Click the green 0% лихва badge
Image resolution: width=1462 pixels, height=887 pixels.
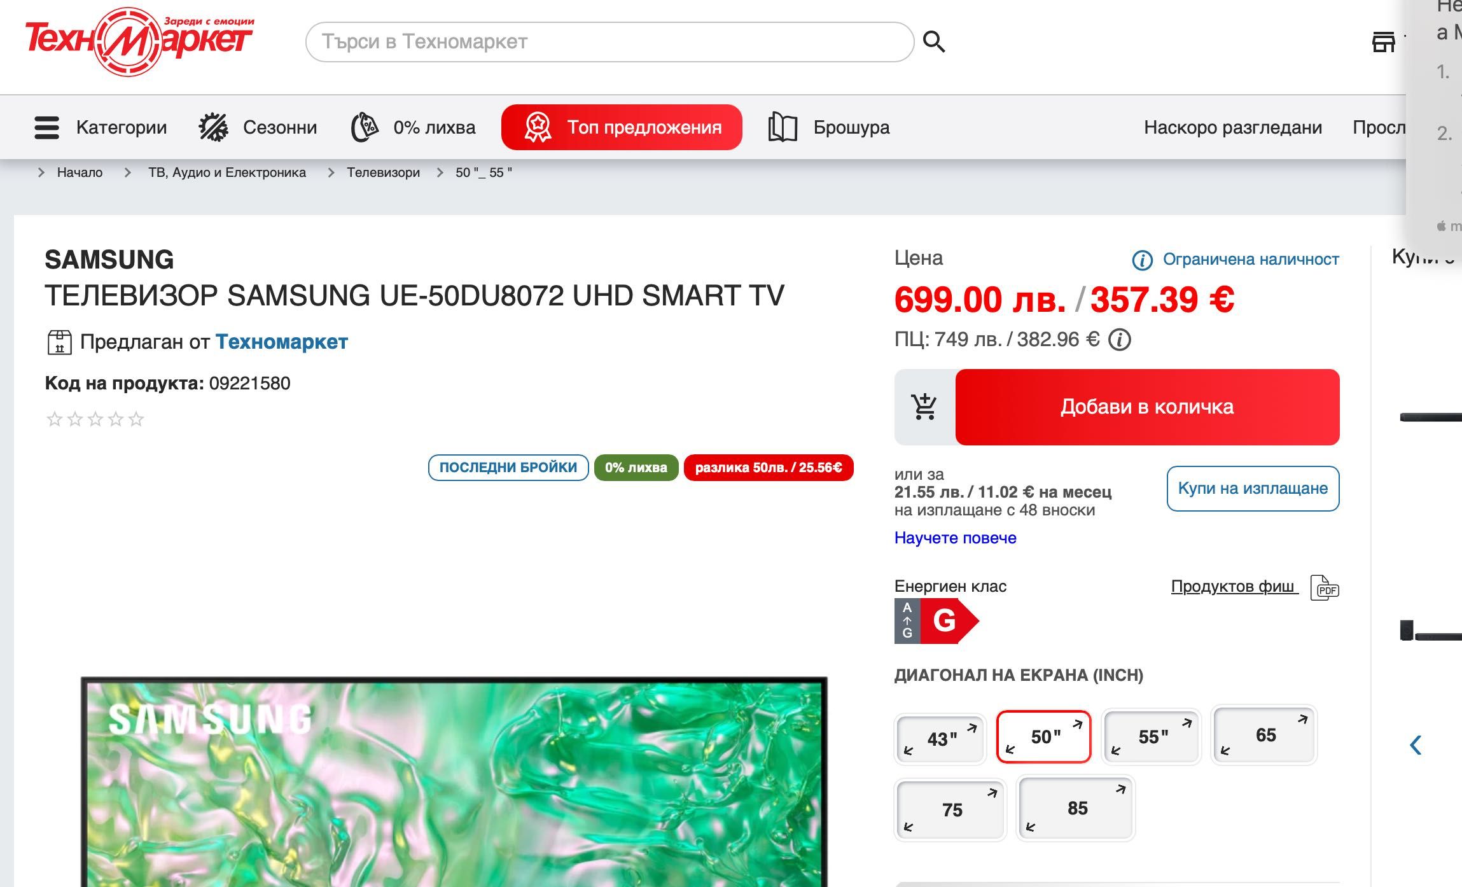(x=636, y=468)
